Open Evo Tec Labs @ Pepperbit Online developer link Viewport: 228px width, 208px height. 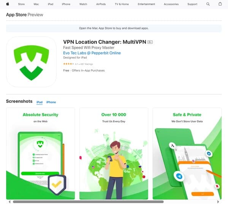92,53
